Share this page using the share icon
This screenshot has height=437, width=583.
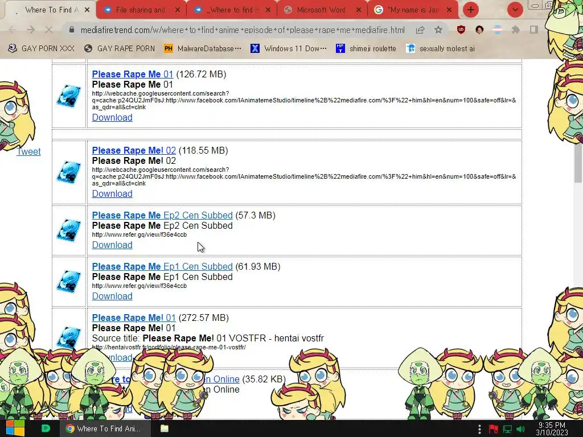click(x=420, y=30)
